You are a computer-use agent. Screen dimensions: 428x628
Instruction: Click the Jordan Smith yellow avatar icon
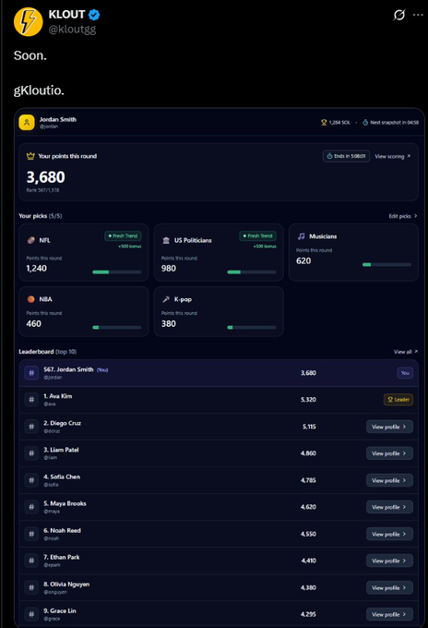(x=27, y=122)
